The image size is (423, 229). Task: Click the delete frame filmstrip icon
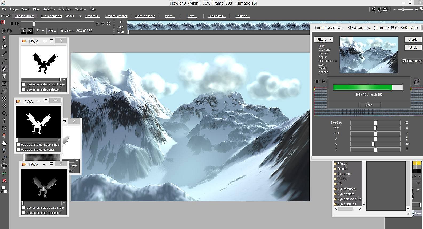point(30,31)
